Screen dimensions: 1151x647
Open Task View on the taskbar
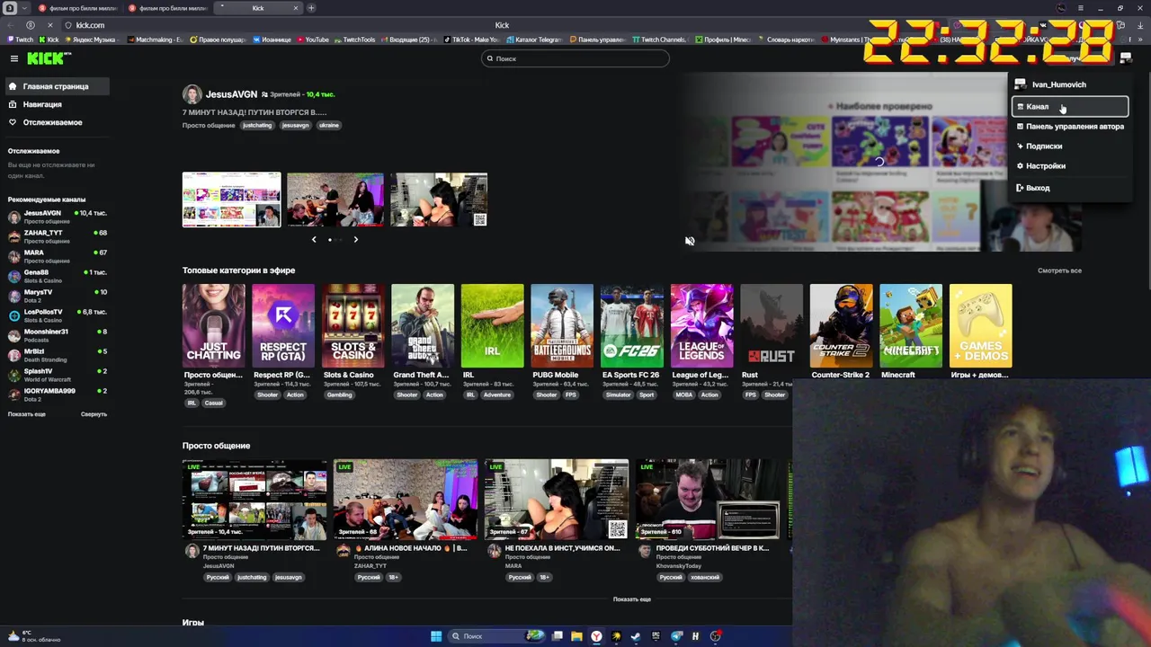click(x=557, y=636)
